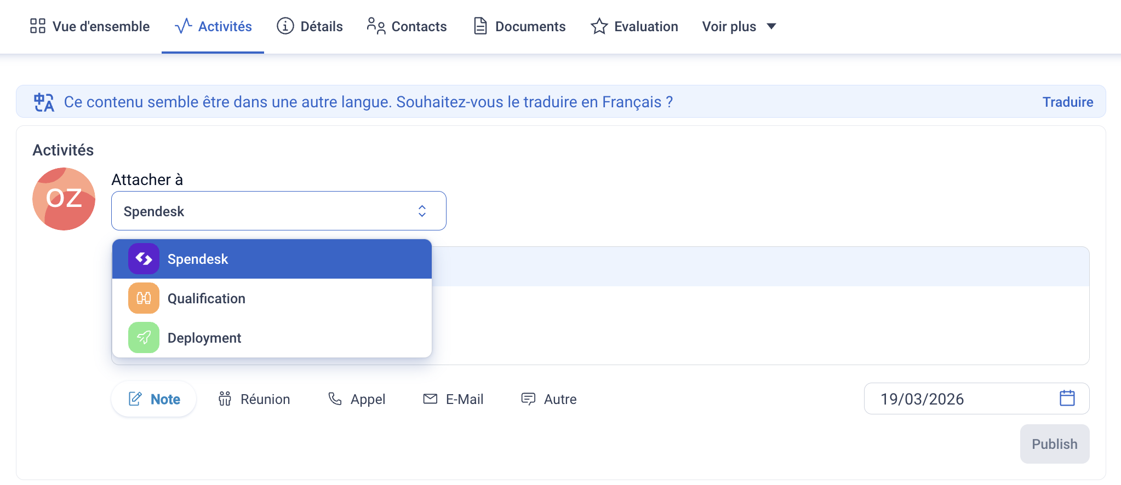The image size is (1121, 485).
Task: Open the Voir plus dropdown menu
Action: point(739,26)
